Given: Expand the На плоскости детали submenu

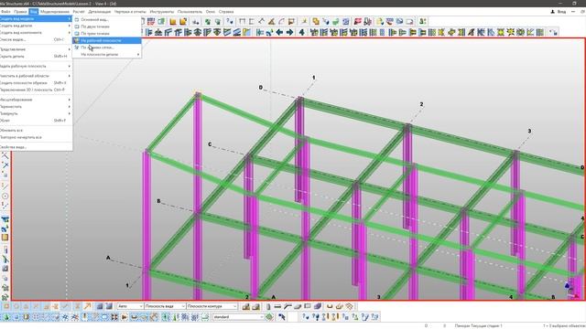Looking at the screenshot, I should (x=107, y=55).
